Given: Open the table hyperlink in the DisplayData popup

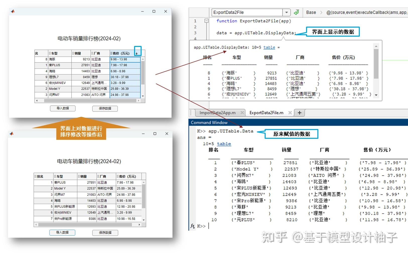Looking at the screenshot, I should pyautogui.click(x=269, y=47).
